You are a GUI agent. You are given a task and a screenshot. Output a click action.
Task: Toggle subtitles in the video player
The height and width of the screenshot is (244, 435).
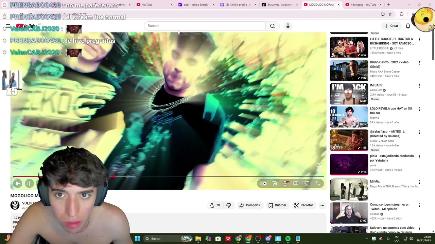[274, 183]
